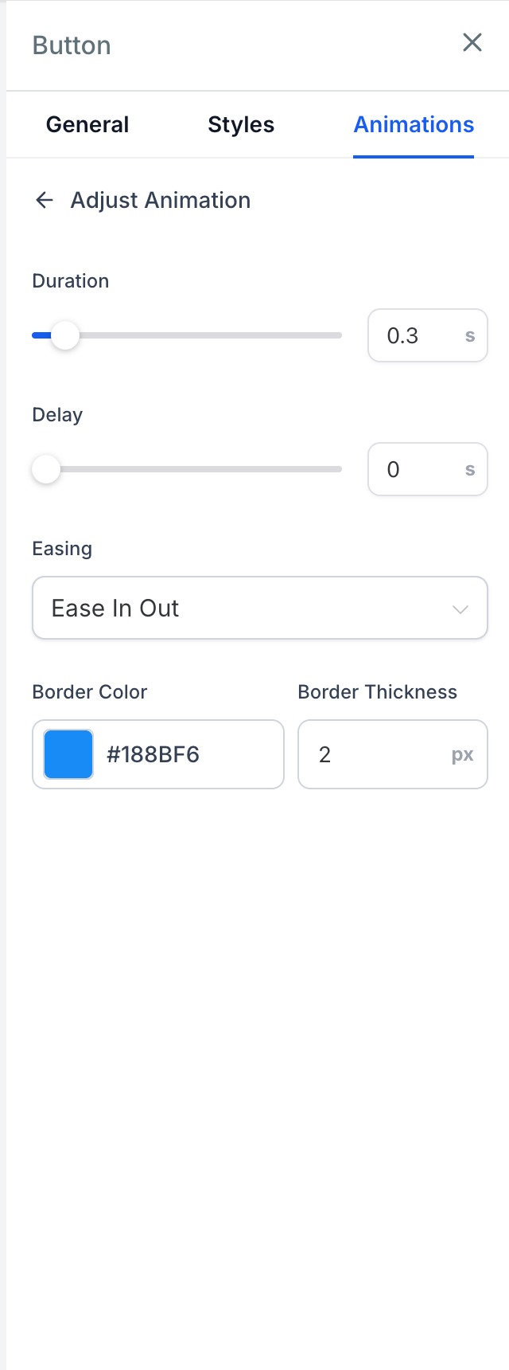The image size is (509, 1370).
Task: Click the Duration value field showing 0.3
Action: tap(428, 335)
